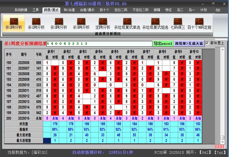The height and width of the screenshot is (157, 229).
Task: Switch to the 计划 tab
Action: tap(203, 10)
